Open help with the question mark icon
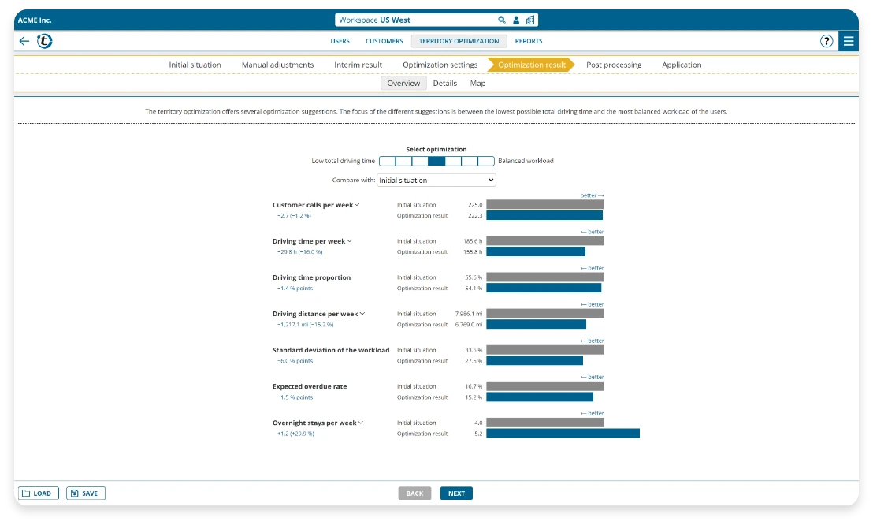The image size is (873, 525). tap(827, 41)
